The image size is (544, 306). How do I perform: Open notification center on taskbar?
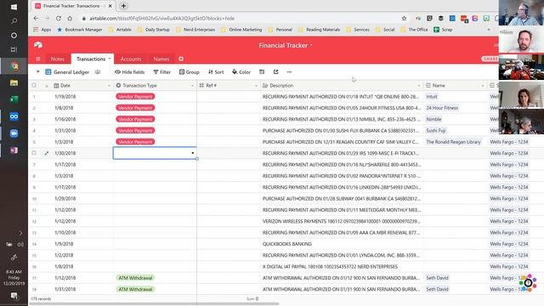(x=14, y=296)
